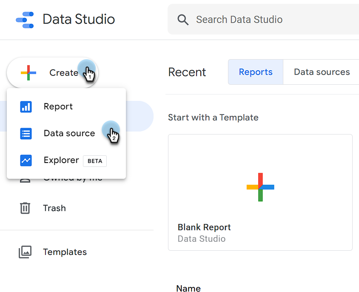Focus the Search Data Studio field

[263, 20]
